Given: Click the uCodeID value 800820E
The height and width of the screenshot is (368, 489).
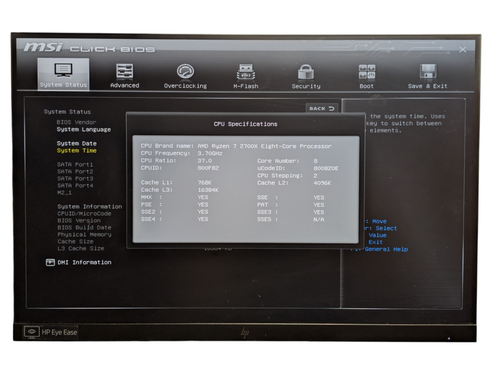Looking at the screenshot, I should pyautogui.click(x=326, y=168).
